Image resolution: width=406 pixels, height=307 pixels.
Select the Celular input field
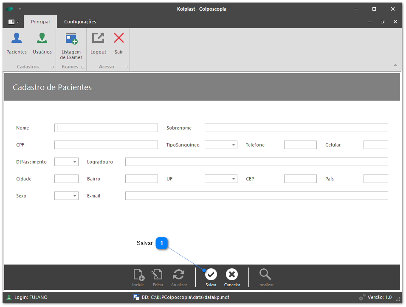click(376, 145)
